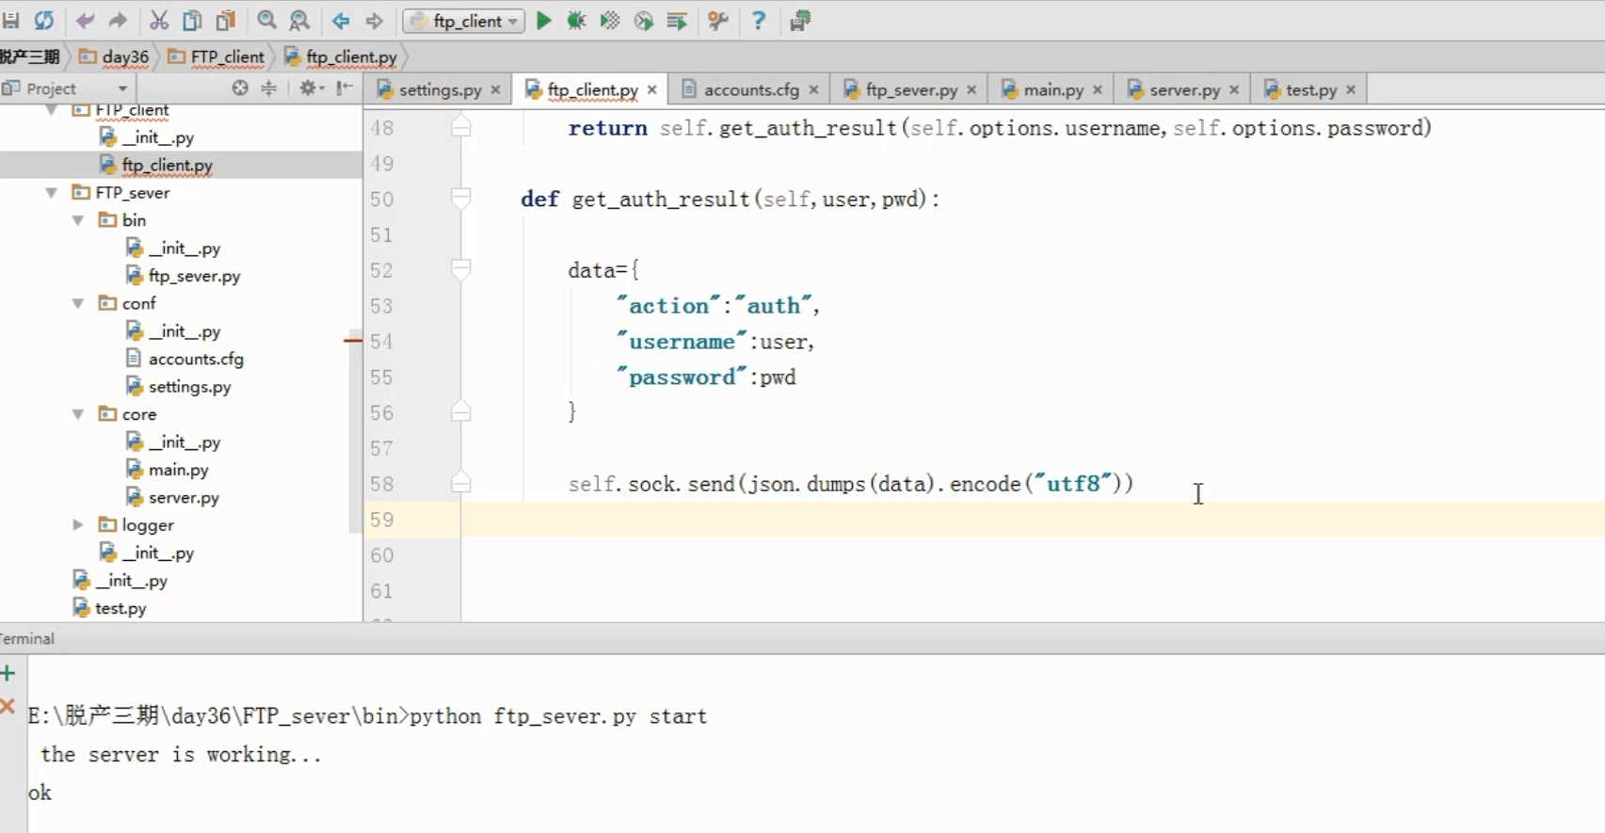Open settings.py in project tree
This screenshot has height=833, width=1605.
tap(189, 387)
